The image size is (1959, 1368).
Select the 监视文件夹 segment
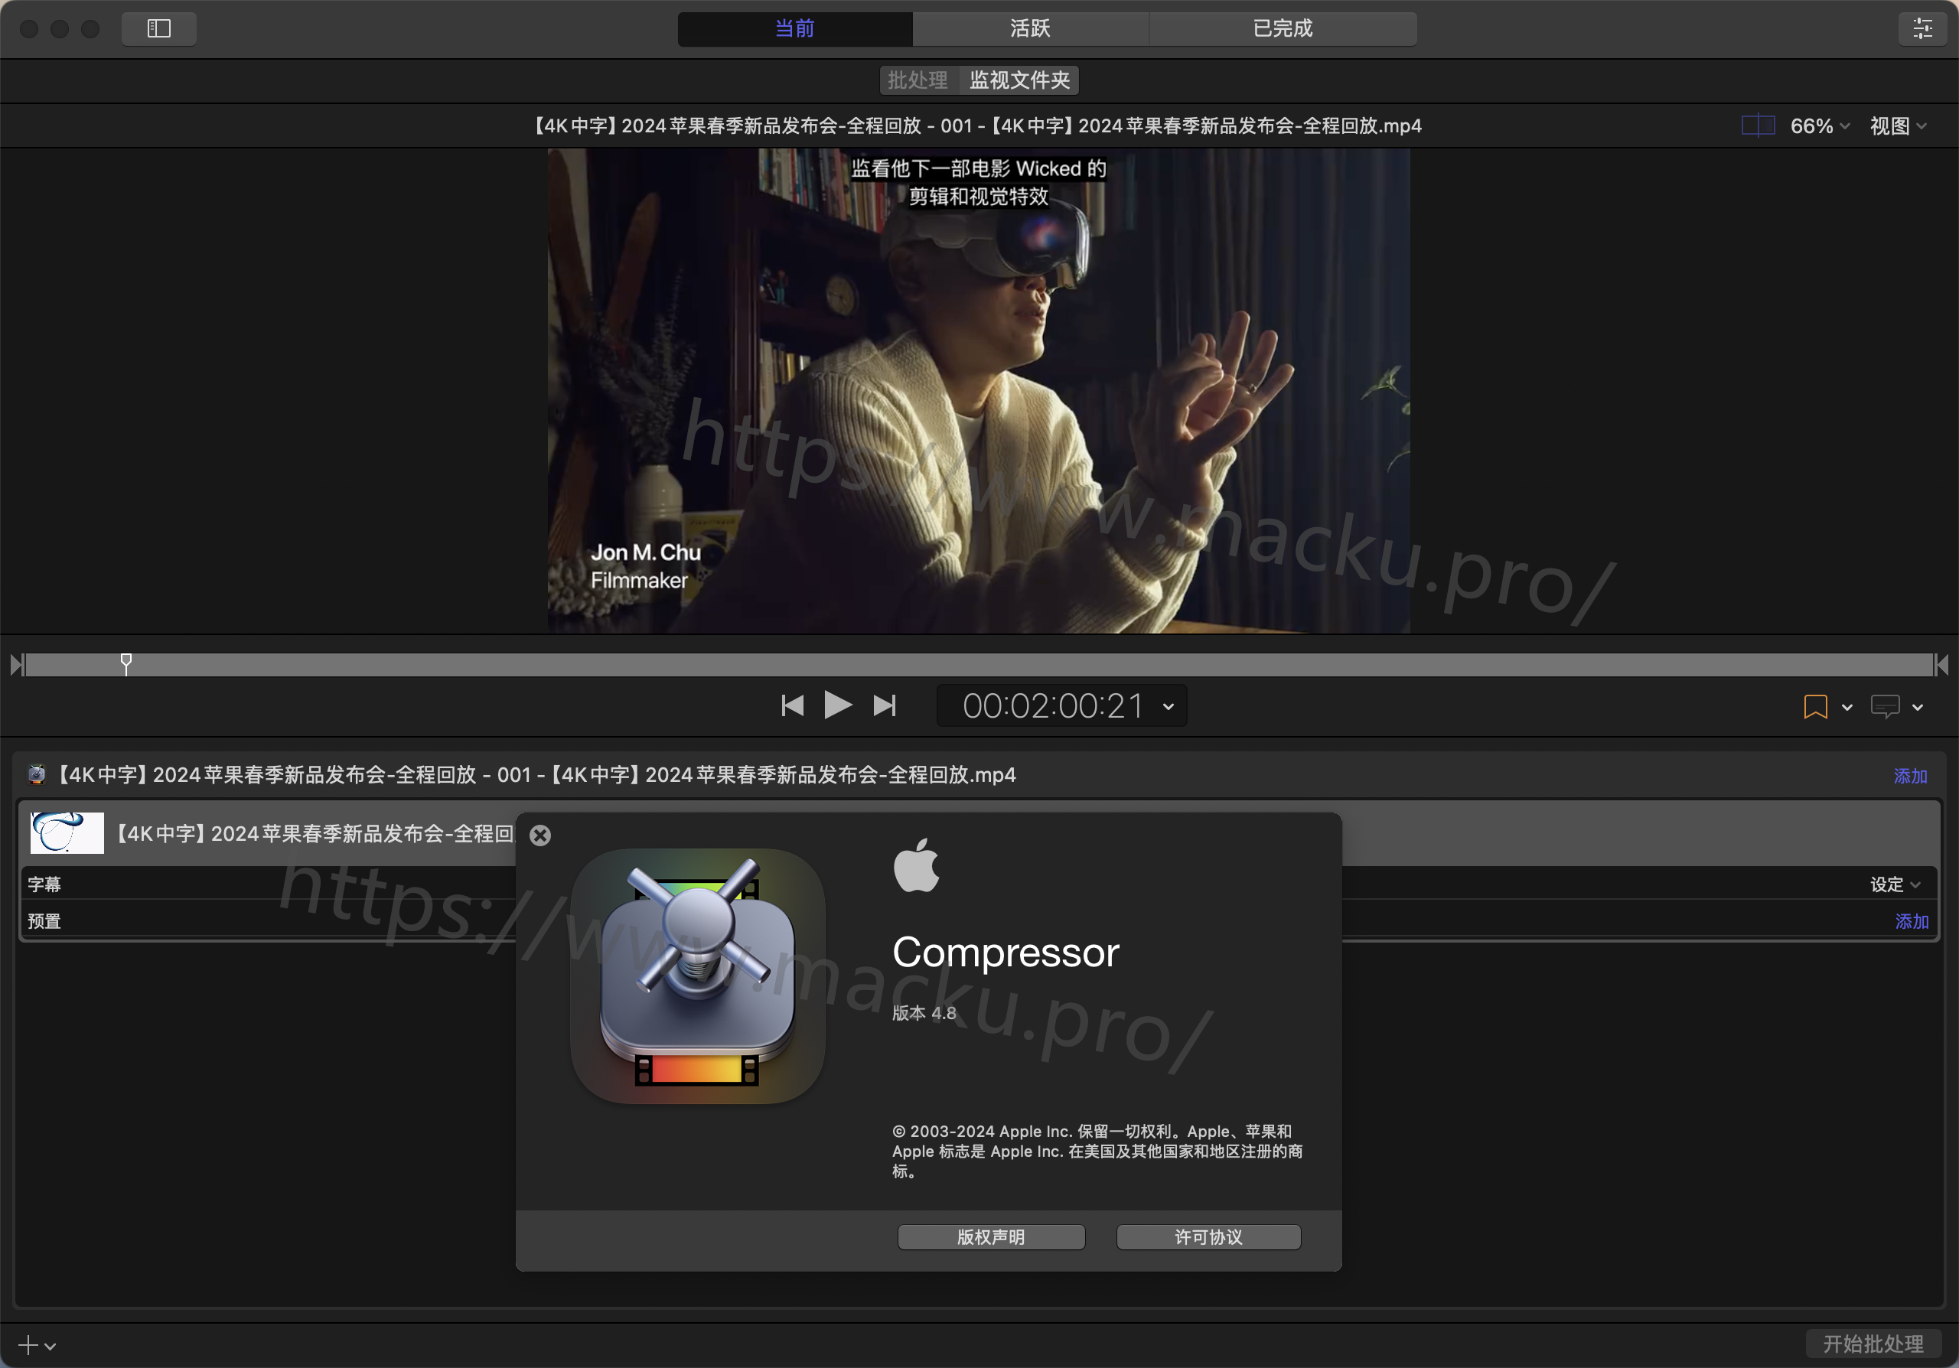pos(1019,80)
